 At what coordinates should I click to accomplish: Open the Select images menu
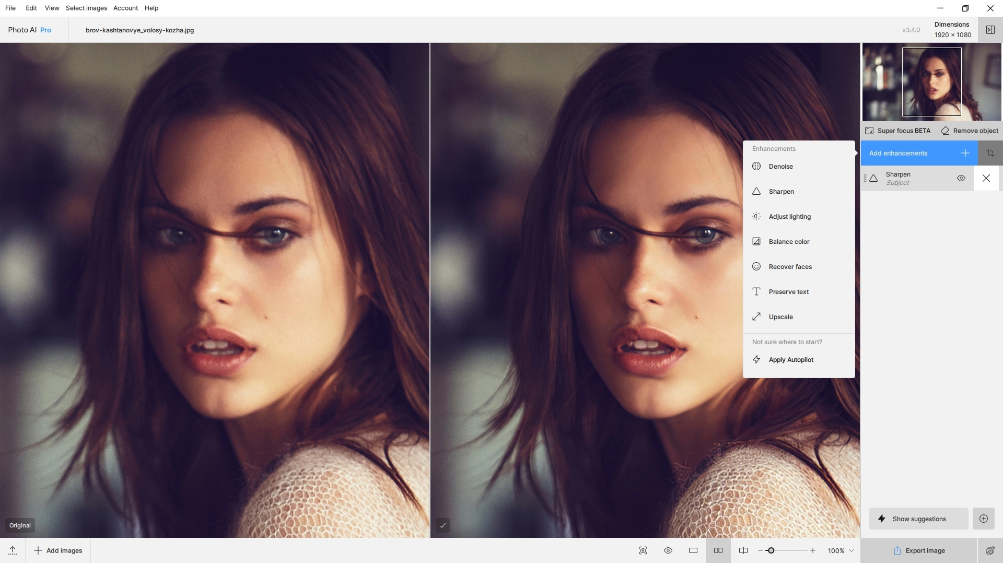point(86,8)
